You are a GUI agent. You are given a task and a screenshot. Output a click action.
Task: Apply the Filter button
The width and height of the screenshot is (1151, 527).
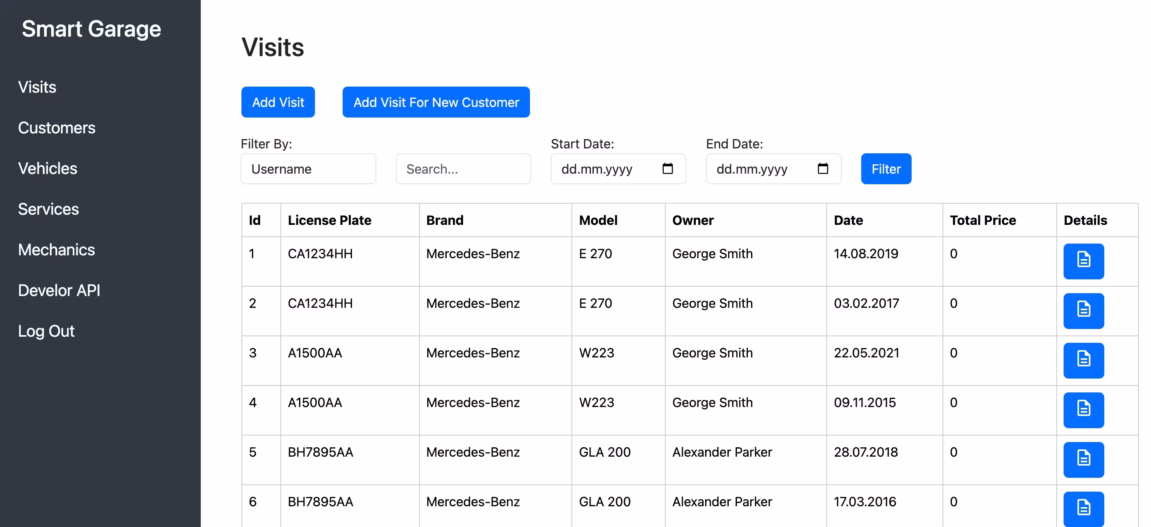[x=886, y=169]
